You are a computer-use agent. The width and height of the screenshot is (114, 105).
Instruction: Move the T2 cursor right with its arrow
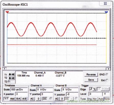coord(13,78)
